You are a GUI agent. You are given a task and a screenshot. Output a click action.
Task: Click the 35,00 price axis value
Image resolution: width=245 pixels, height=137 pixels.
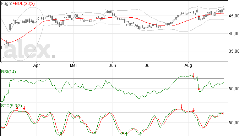point(234,51)
